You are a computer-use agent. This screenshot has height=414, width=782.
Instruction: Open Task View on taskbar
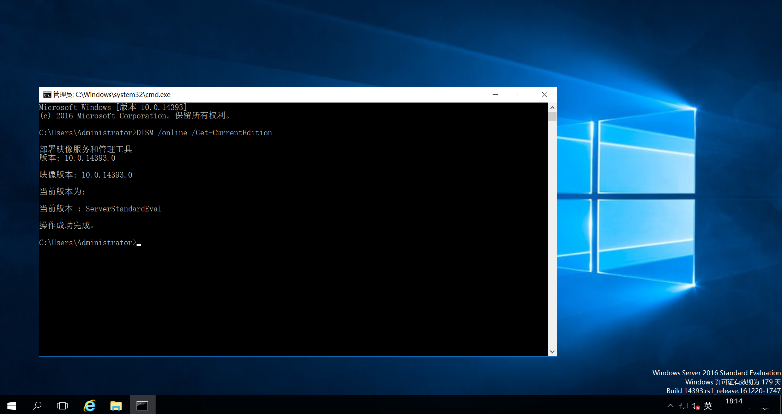tap(62, 406)
